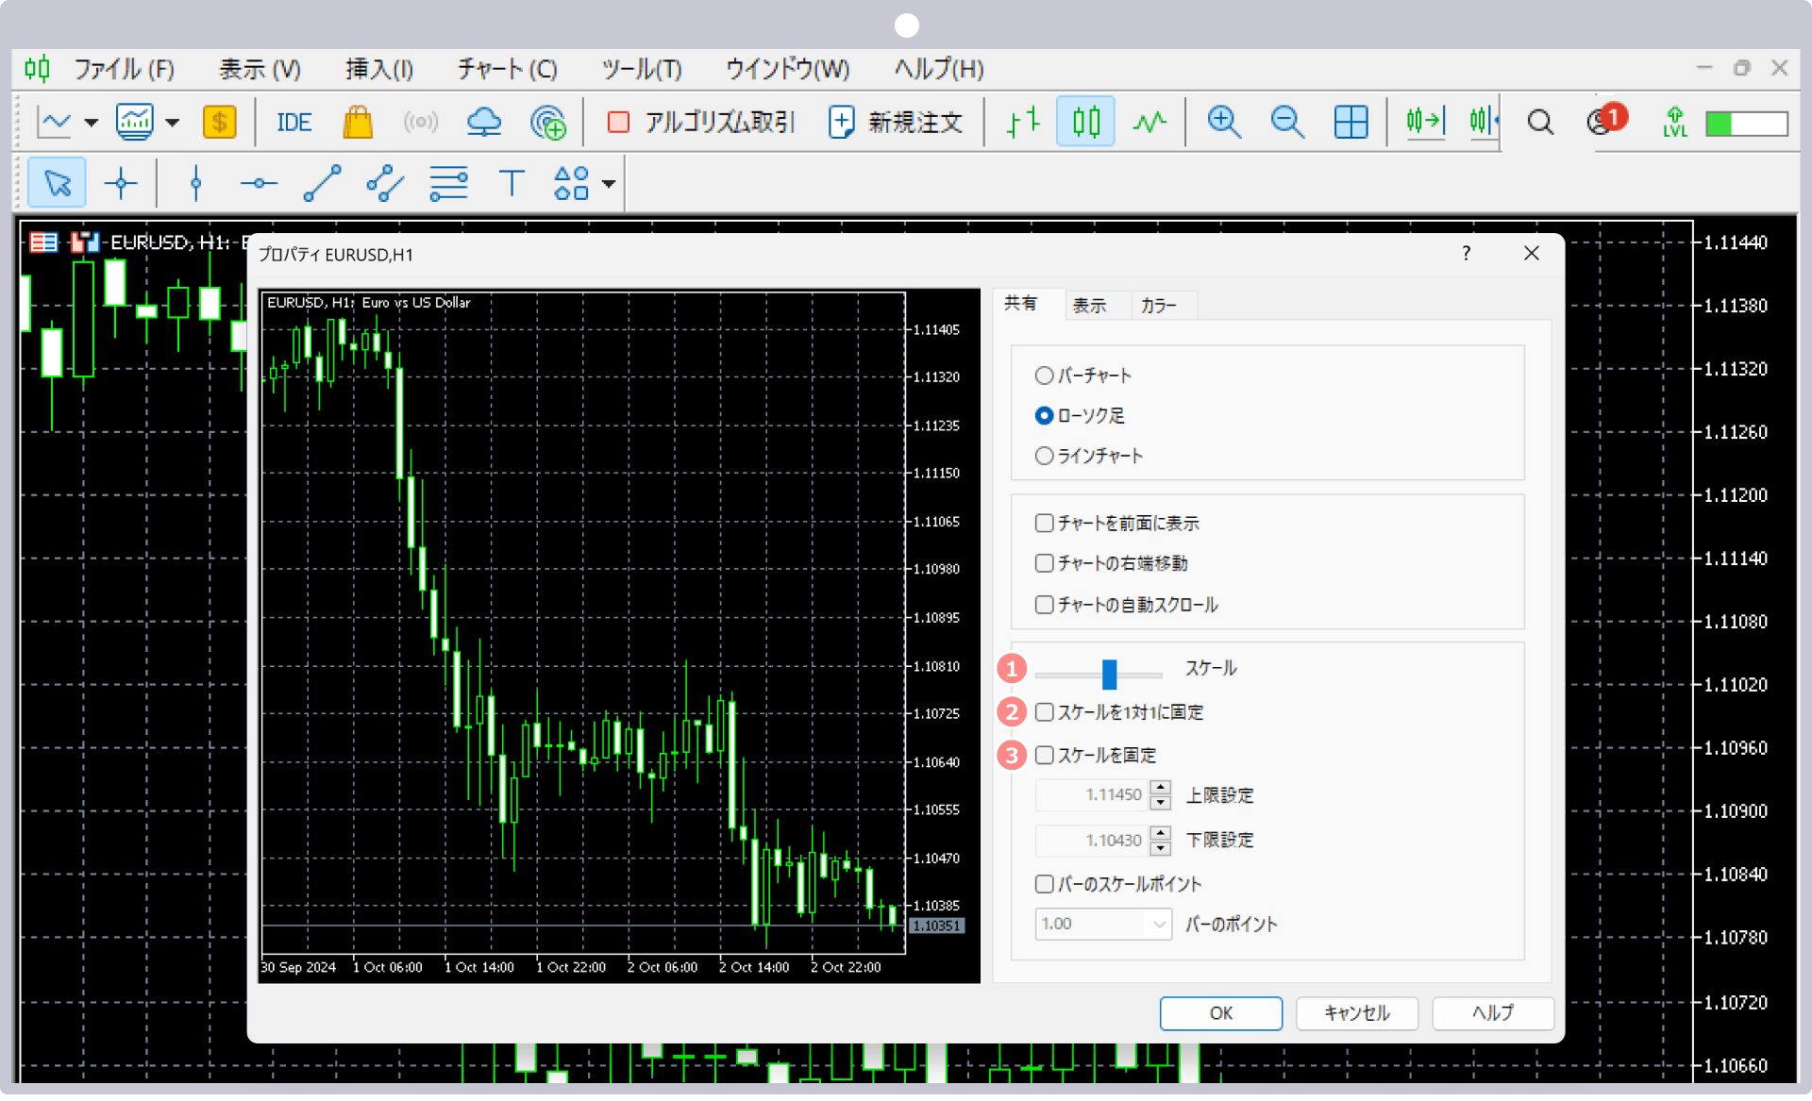Click the chart shift icon
Screen dimensions: 1812x1101
click(x=1484, y=123)
